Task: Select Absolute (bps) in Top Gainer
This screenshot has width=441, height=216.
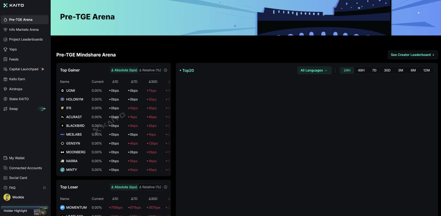Action: (124, 70)
